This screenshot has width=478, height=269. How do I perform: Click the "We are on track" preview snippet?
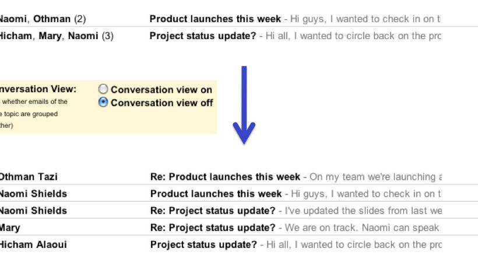361,228
